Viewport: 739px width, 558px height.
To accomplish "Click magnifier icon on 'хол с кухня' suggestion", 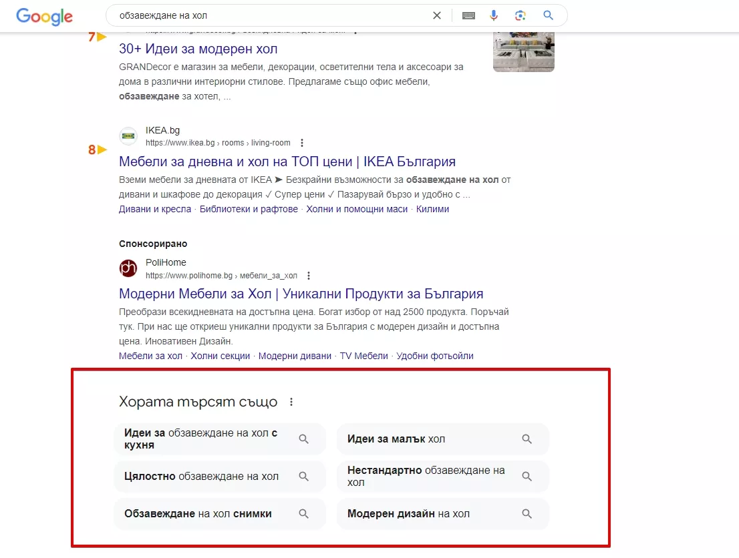I will coord(304,439).
